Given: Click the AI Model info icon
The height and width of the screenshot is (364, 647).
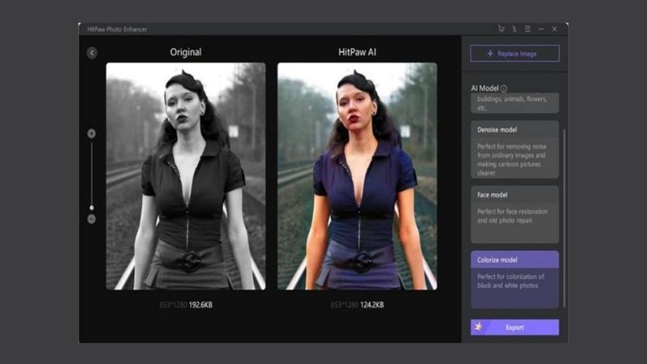Looking at the screenshot, I should pyautogui.click(x=504, y=88).
